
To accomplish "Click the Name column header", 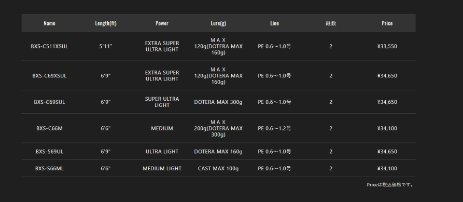I will [49, 23].
